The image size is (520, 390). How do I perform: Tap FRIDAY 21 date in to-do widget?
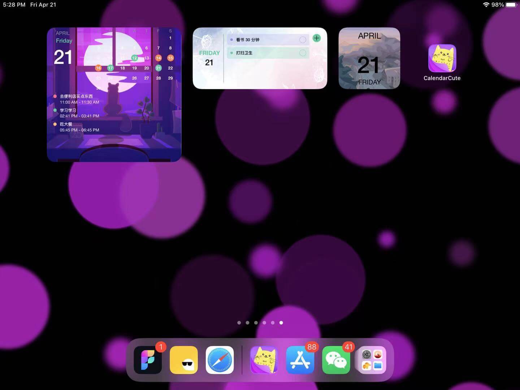coord(209,58)
